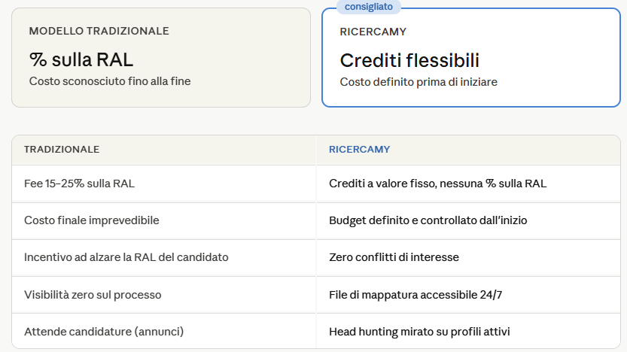Viewport: 627px width, 352px height.
Task: Select "Crediti a valore fisso" cell
Action: pos(438,183)
